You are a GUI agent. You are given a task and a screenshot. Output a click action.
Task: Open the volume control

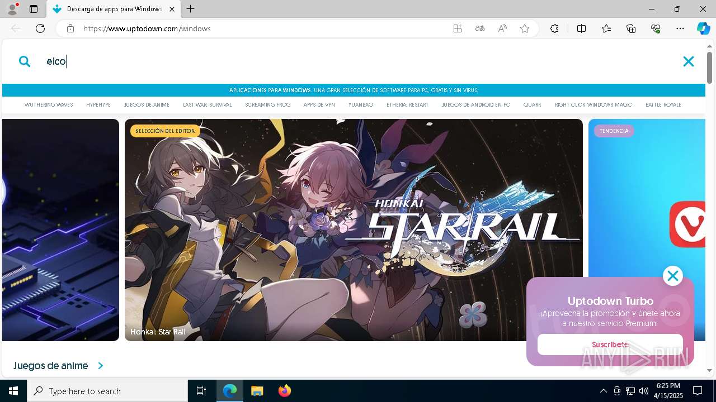[644, 391]
